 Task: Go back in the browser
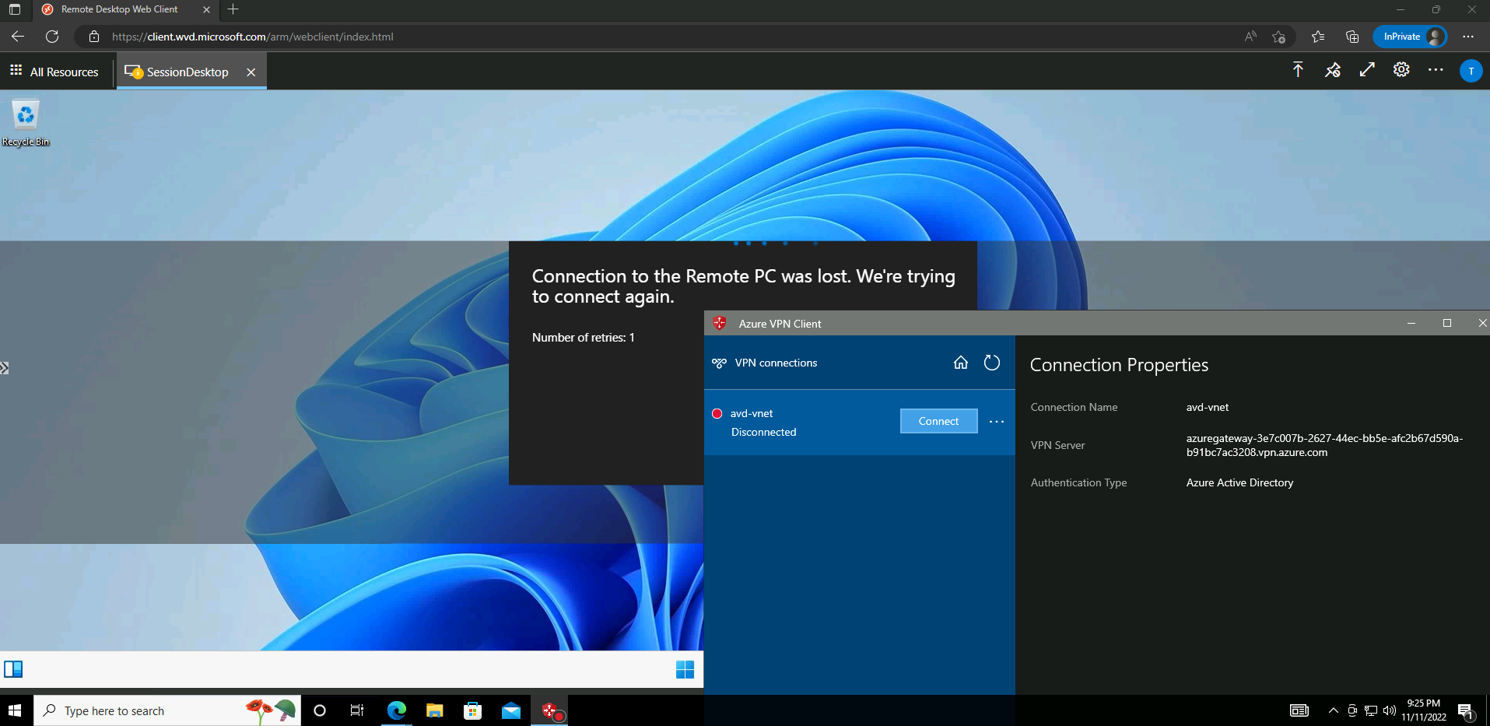(18, 37)
